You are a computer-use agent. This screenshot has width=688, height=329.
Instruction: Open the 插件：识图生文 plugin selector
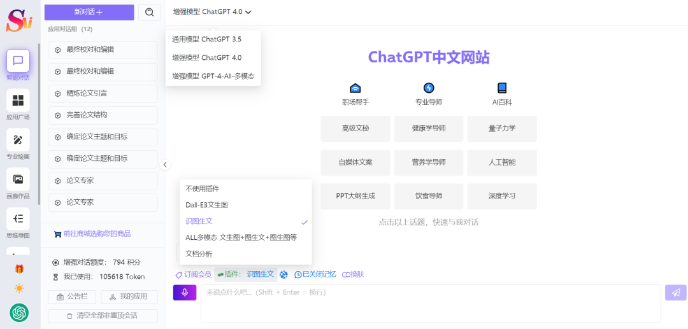pyautogui.click(x=246, y=274)
